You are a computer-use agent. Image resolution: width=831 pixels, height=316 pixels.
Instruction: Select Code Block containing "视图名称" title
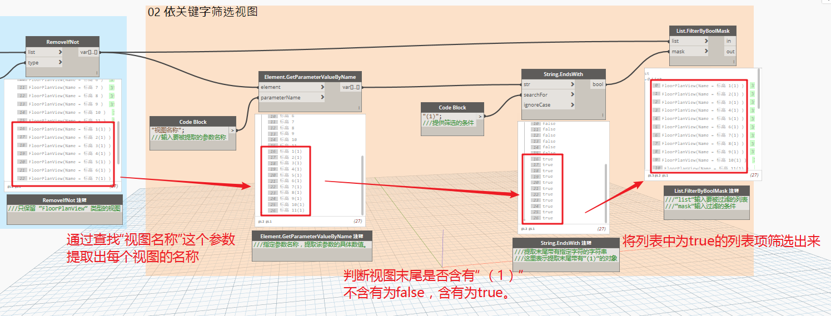click(x=193, y=122)
